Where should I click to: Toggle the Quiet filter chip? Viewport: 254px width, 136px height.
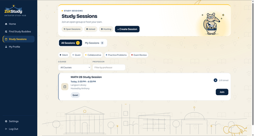click(77, 55)
